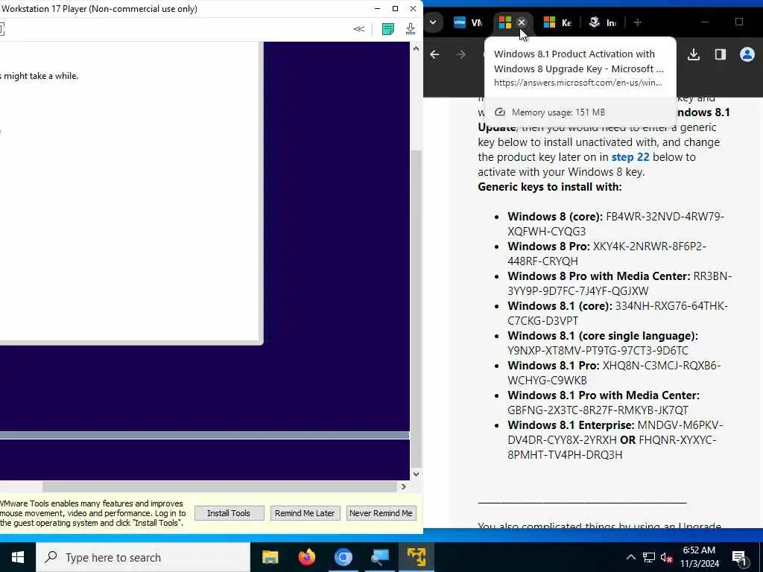Click the Windows 8 (core) key text
The image size is (763, 572).
[x=616, y=223]
